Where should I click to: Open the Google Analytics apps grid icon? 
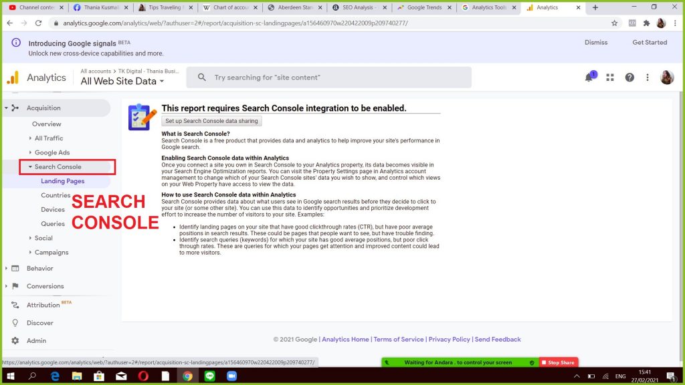tap(610, 78)
